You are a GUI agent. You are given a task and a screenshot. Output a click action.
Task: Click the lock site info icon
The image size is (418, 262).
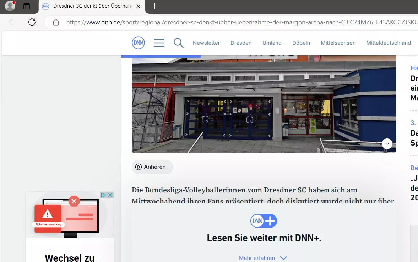coord(56,22)
